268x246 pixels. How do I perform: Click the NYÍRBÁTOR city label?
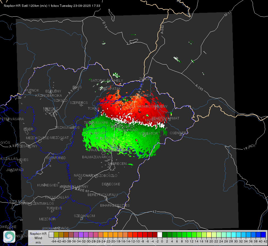[148, 133]
